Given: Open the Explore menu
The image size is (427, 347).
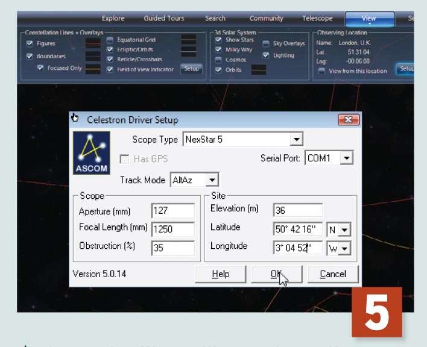Looking at the screenshot, I should point(113,18).
